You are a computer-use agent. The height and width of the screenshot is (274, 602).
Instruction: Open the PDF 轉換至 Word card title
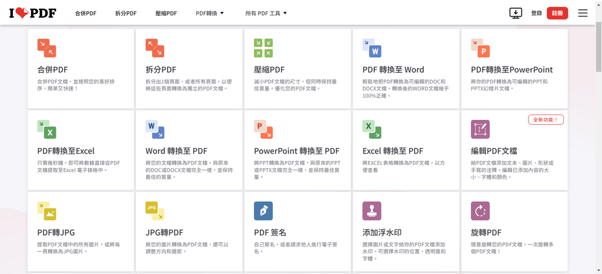tap(393, 70)
